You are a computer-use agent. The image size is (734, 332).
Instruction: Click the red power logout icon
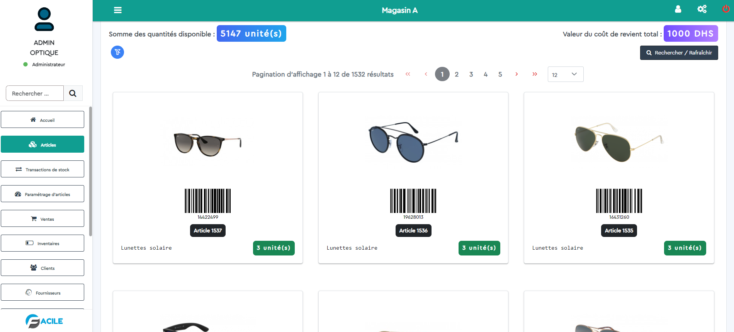pos(726,9)
